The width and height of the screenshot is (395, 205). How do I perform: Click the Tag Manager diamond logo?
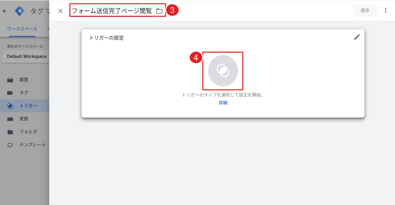pos(20,11)
